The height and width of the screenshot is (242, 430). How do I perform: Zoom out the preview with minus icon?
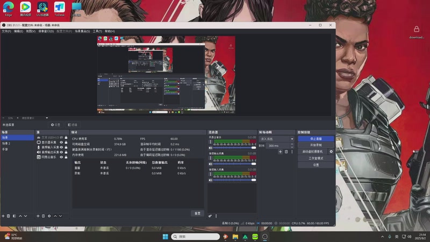tap(3, 118)
